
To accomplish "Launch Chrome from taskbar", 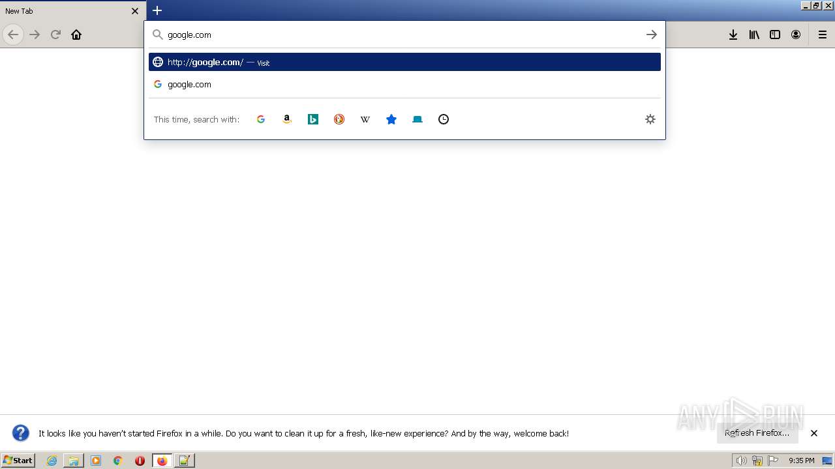I will (x=118, y=461).
